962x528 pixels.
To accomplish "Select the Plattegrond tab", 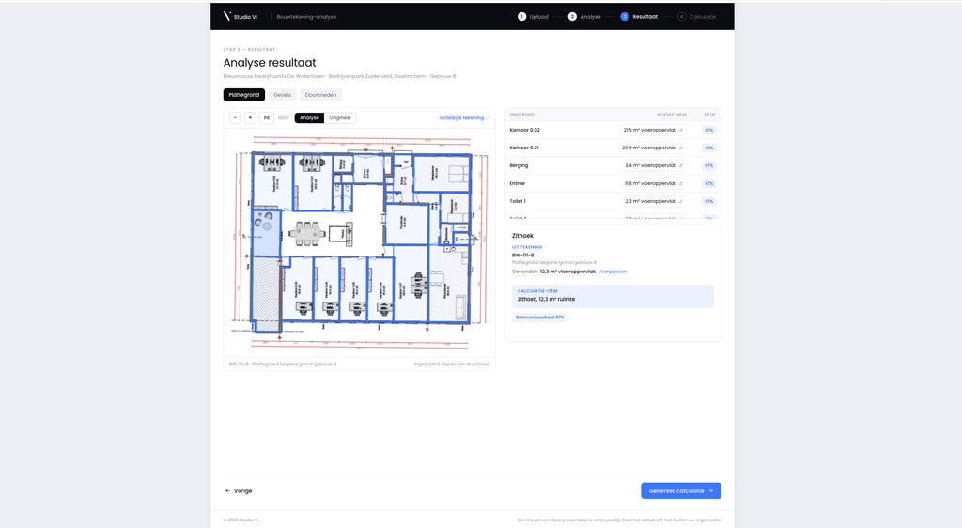I will [244, 95].
